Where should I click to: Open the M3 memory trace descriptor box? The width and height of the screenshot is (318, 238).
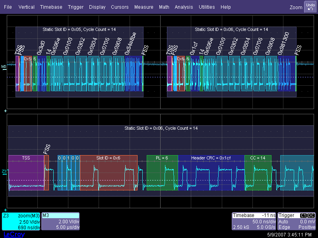point(61,222)
